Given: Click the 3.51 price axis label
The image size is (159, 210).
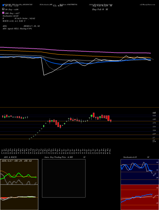Looking at the screenshot, I should point(154,127).
